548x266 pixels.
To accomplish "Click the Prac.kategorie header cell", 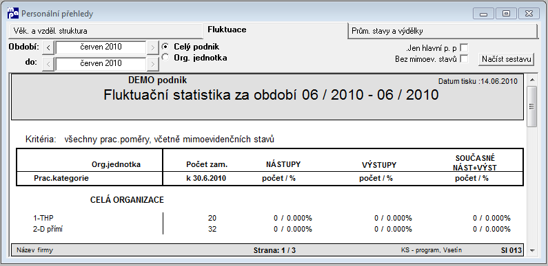I will (61, 178).
